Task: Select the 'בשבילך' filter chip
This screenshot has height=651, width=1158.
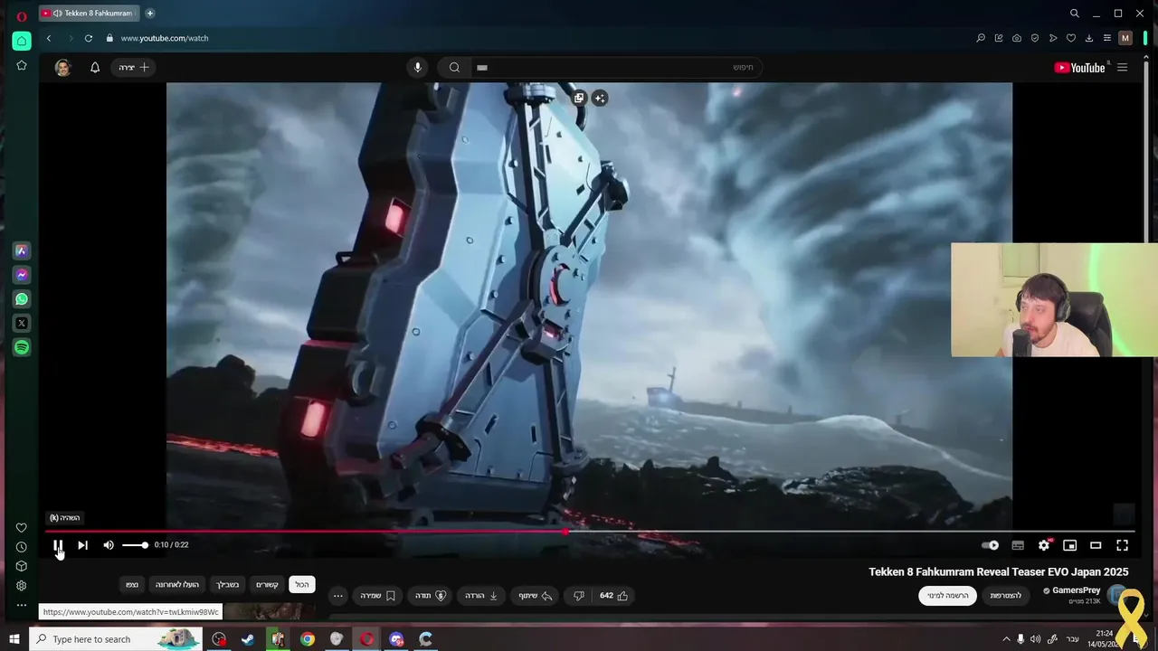Action: [x=227, y=585]
